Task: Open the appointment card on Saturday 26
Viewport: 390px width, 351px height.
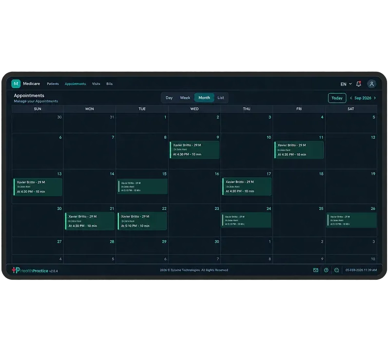Action: 352,220
